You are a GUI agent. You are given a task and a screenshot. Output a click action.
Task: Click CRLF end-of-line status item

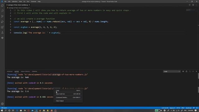[183, 108]
